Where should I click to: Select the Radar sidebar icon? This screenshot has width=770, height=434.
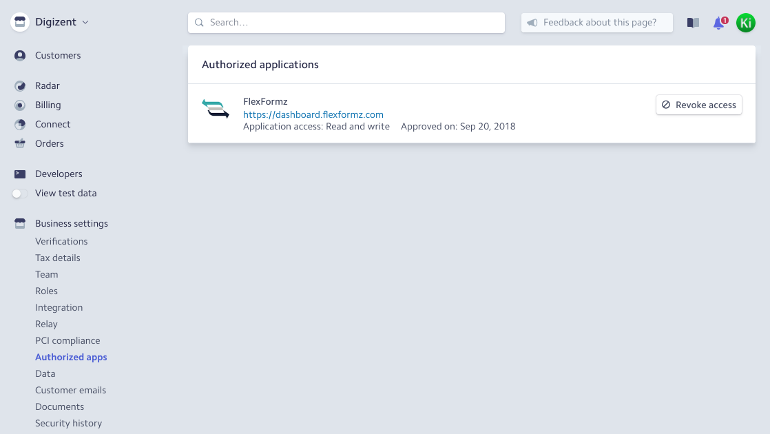point(20,85)
